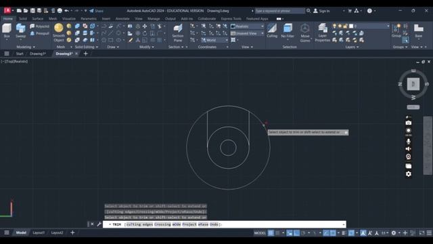433x244 pixels.
Task: Open the World coordinates dropdown
Action: pyautogui.click(x=214, y=40)
